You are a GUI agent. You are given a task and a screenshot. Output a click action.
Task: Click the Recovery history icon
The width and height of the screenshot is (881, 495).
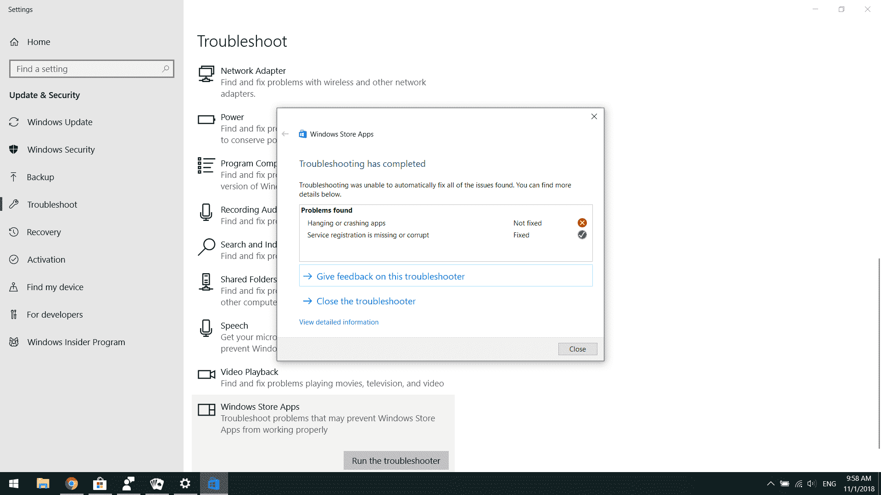(x=14, y=232)
